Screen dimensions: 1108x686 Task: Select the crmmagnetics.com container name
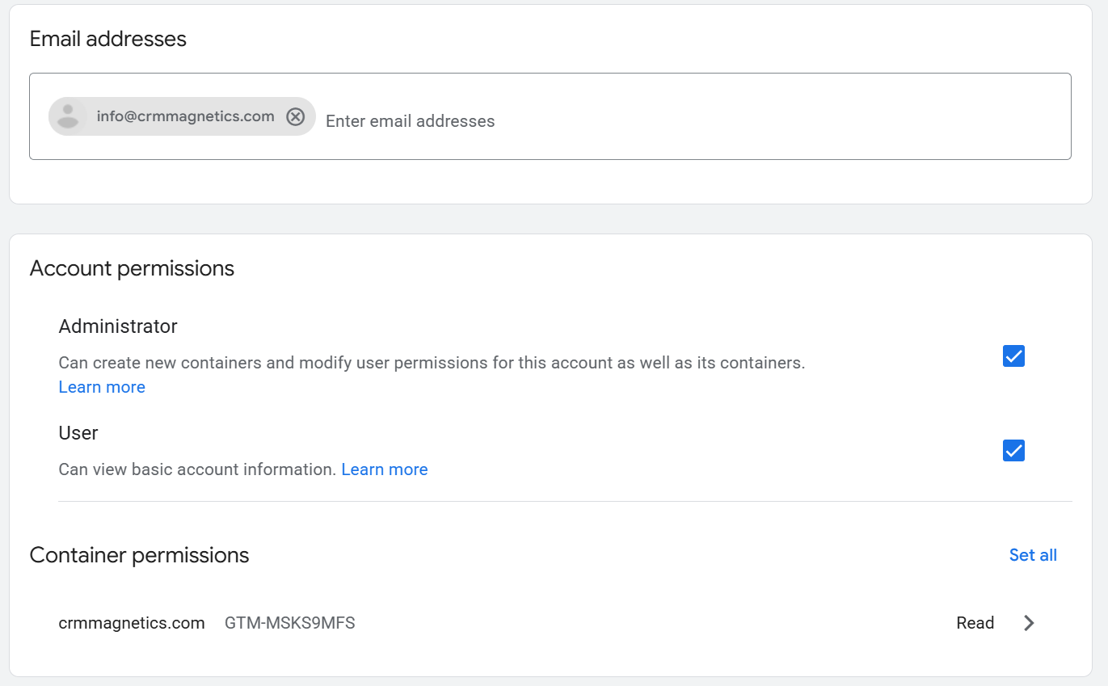pos(132,623)
